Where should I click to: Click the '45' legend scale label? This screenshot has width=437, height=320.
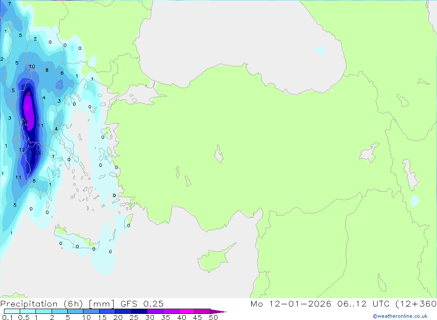click(x=198, y=317)
